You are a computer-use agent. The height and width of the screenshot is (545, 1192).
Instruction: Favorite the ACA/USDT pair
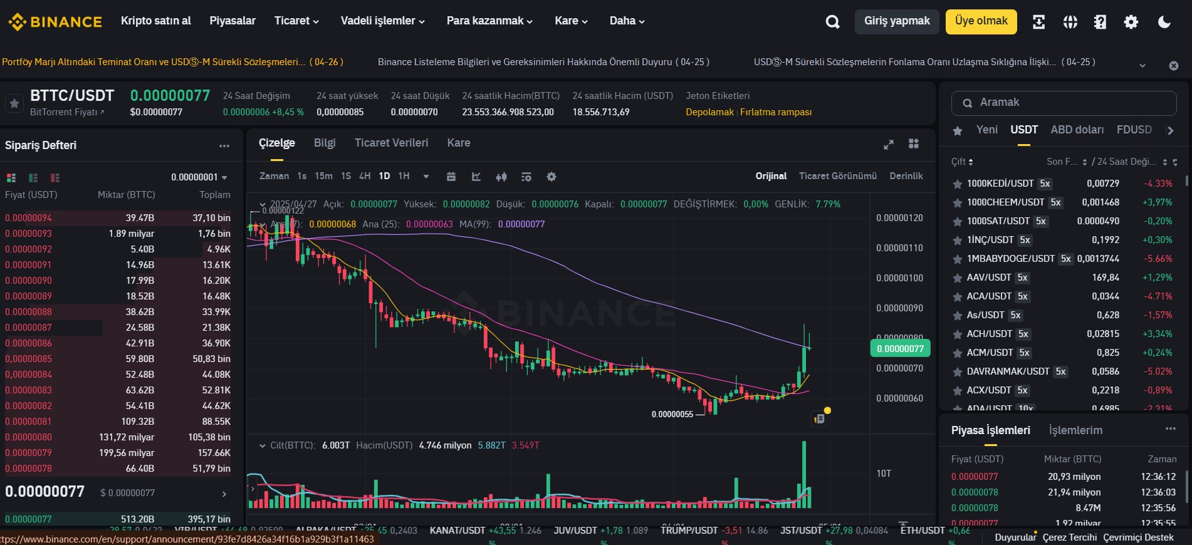957,297
